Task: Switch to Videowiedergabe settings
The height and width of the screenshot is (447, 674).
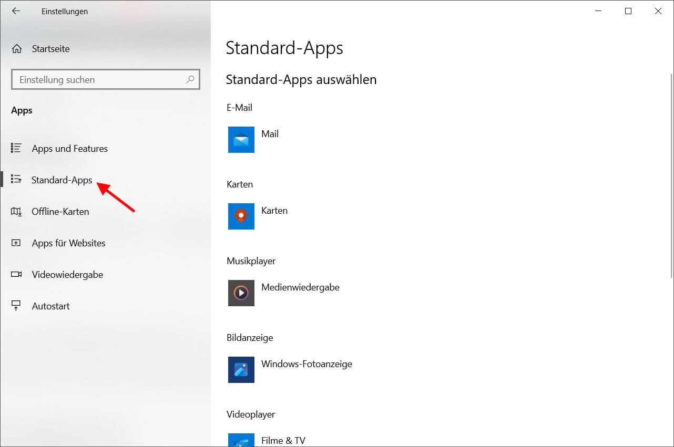Action: (67, 275)
